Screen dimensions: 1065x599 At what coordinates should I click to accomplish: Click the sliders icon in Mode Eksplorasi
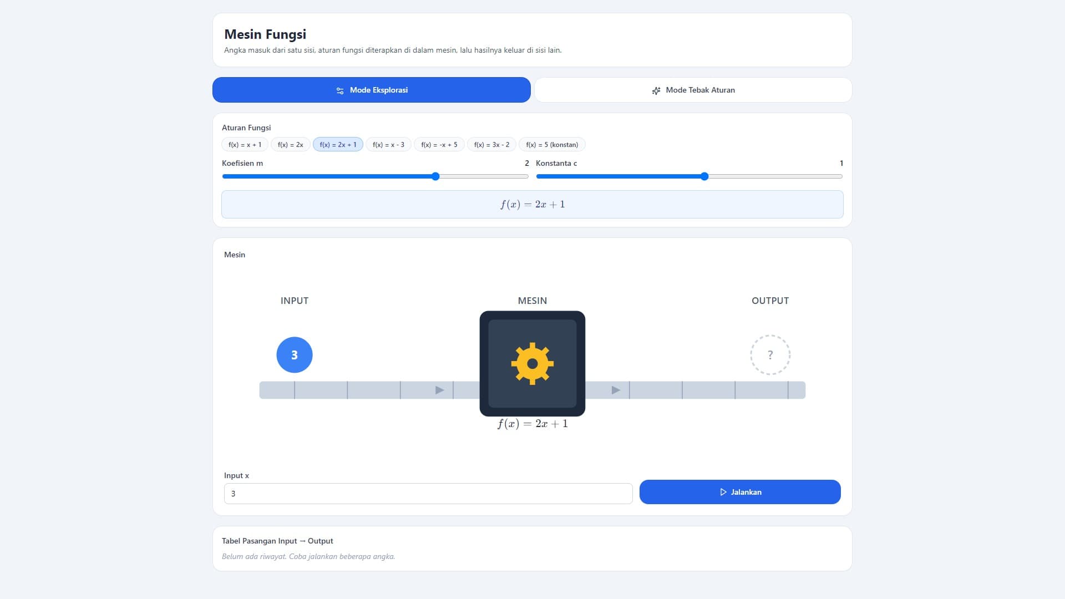coord(340,90)
